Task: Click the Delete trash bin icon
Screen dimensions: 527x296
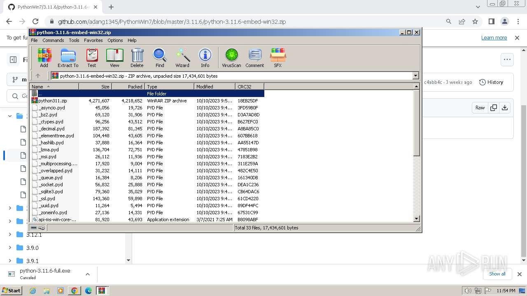Action: [137, 58]
